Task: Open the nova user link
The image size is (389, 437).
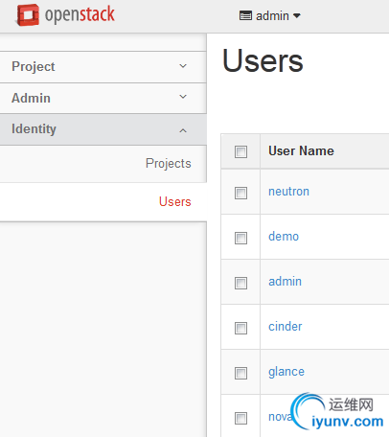Action: (281, 417)
